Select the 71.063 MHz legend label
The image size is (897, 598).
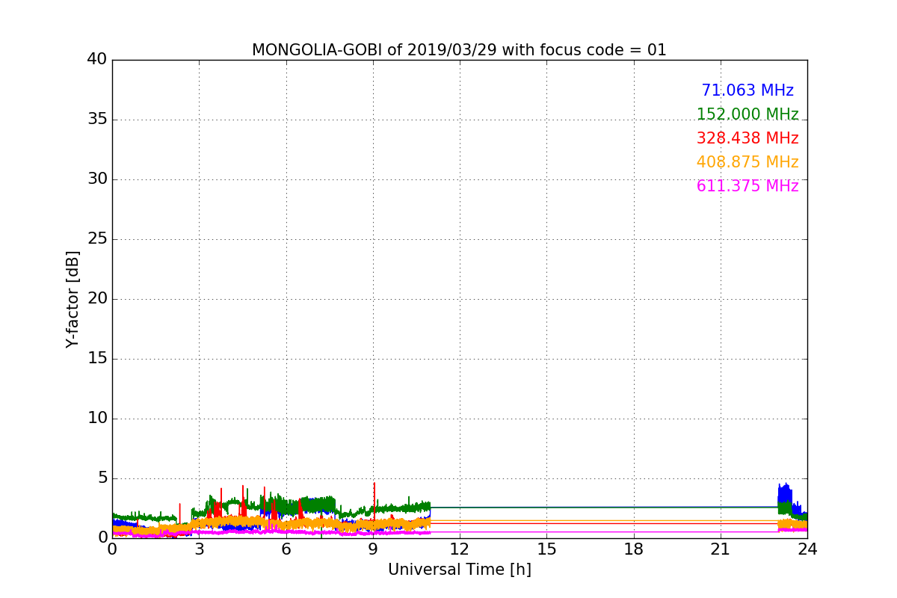(747, 90)
